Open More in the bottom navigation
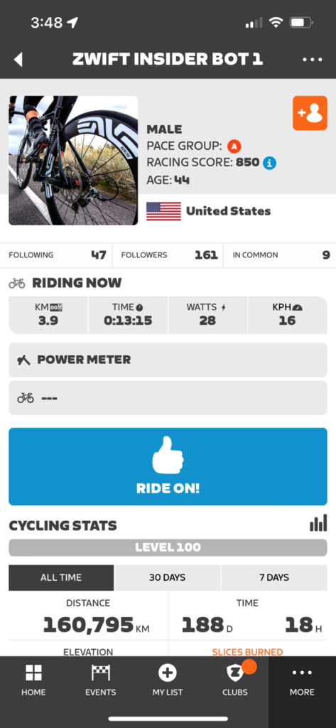The image size is (336, 728). click(302, 680)
